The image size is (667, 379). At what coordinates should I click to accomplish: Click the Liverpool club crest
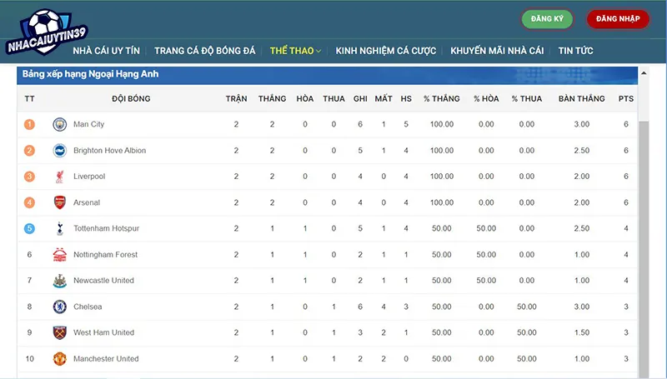tap(59, 177)
